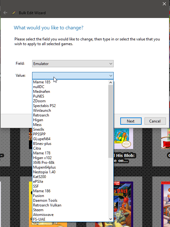Select Retroarch from the emulator list
The width and height of the screenshot is (170, 227).
pos(41,115)
